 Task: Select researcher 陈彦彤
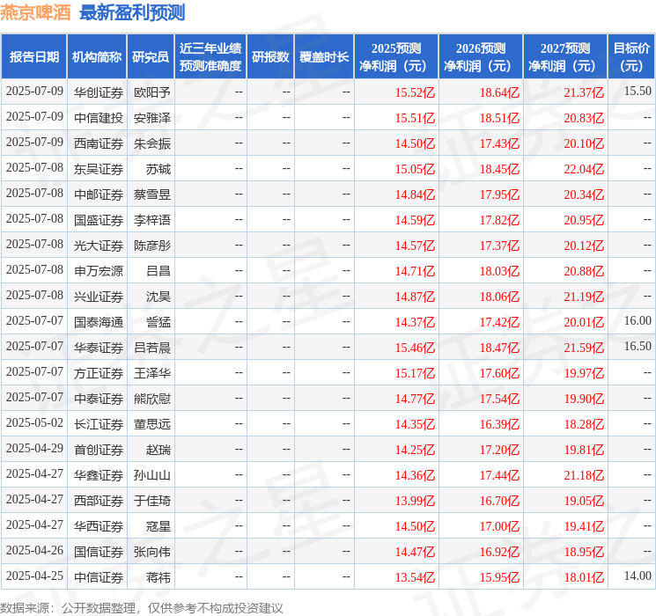tap(152, 246)
